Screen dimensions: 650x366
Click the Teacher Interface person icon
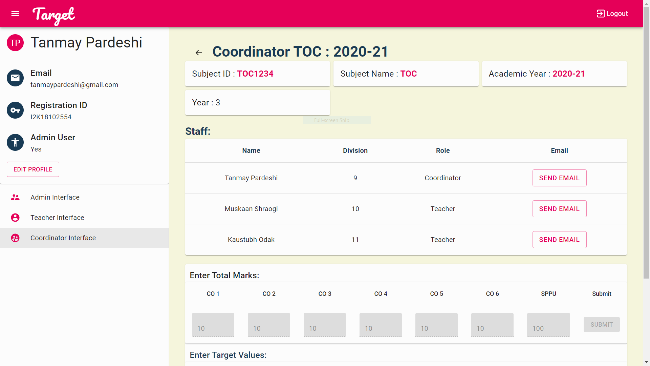[x=15, y=218]
